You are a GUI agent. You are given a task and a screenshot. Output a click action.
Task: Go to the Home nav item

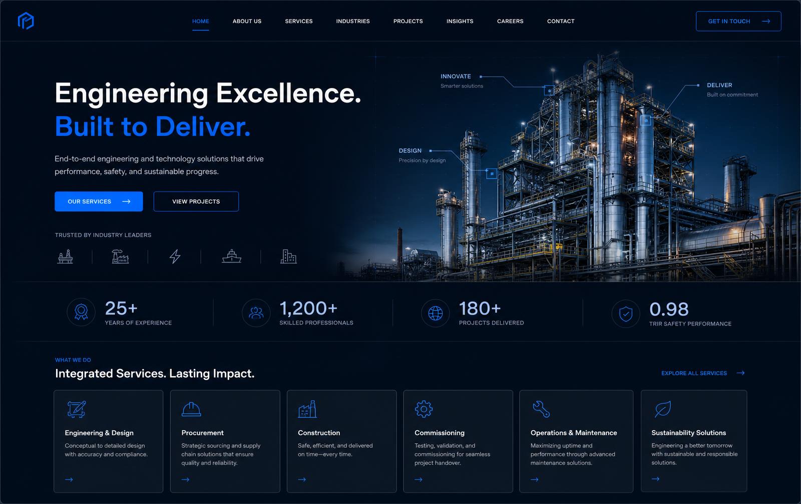point(201,21)
